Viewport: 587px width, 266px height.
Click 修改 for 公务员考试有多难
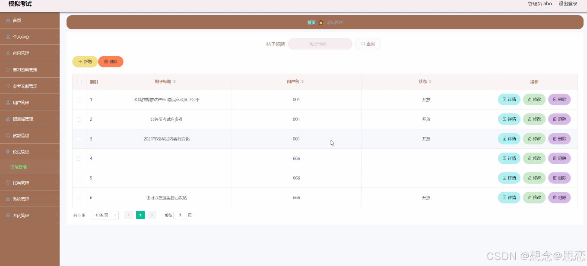tap(534, 119)
